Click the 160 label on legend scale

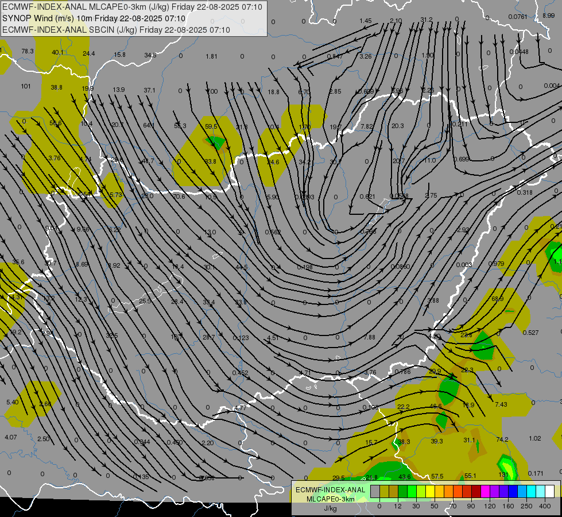pyautogui.click(x=508, y=506)
